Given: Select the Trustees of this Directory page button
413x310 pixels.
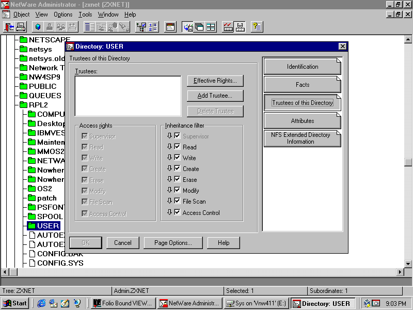Looking at the screenshot, I should (x=303, y=102).
